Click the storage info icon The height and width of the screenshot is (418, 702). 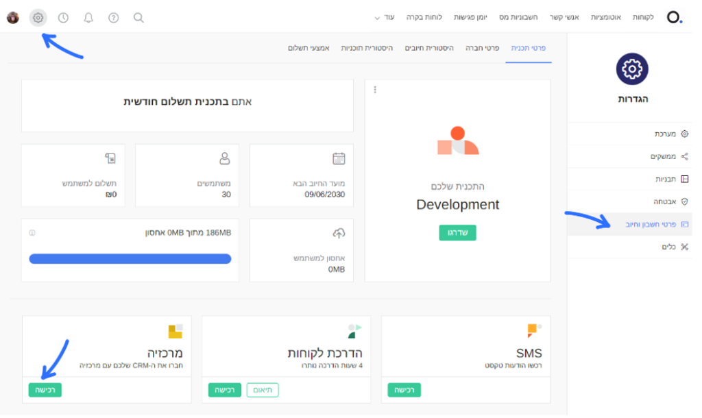pyautogui.click(x=32, y=233)
